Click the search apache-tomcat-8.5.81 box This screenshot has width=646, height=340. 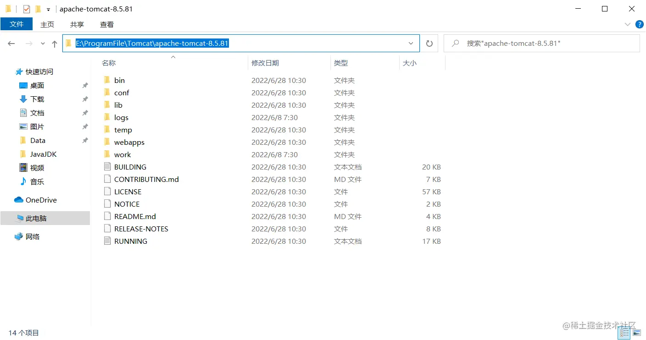point(542,44)
